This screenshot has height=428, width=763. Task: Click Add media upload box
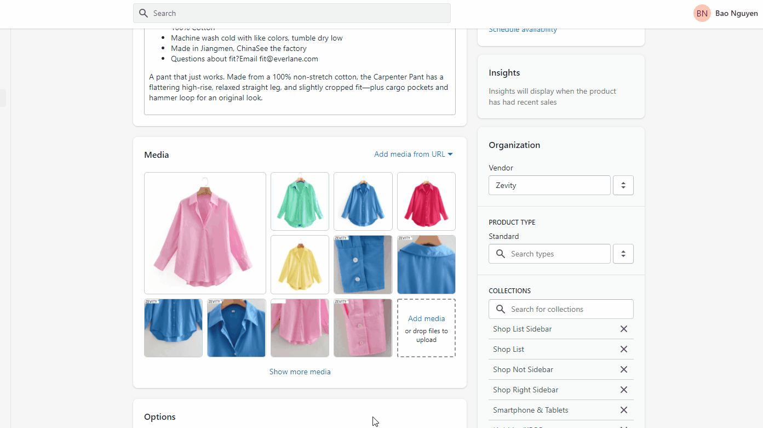[426, 328]
